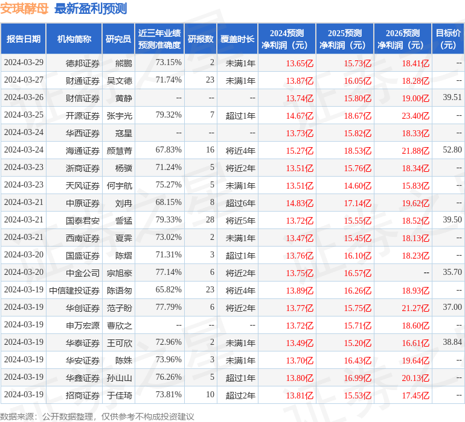
Task: Click analyst name 颜慧菁
Action: [x=119, y=150]
